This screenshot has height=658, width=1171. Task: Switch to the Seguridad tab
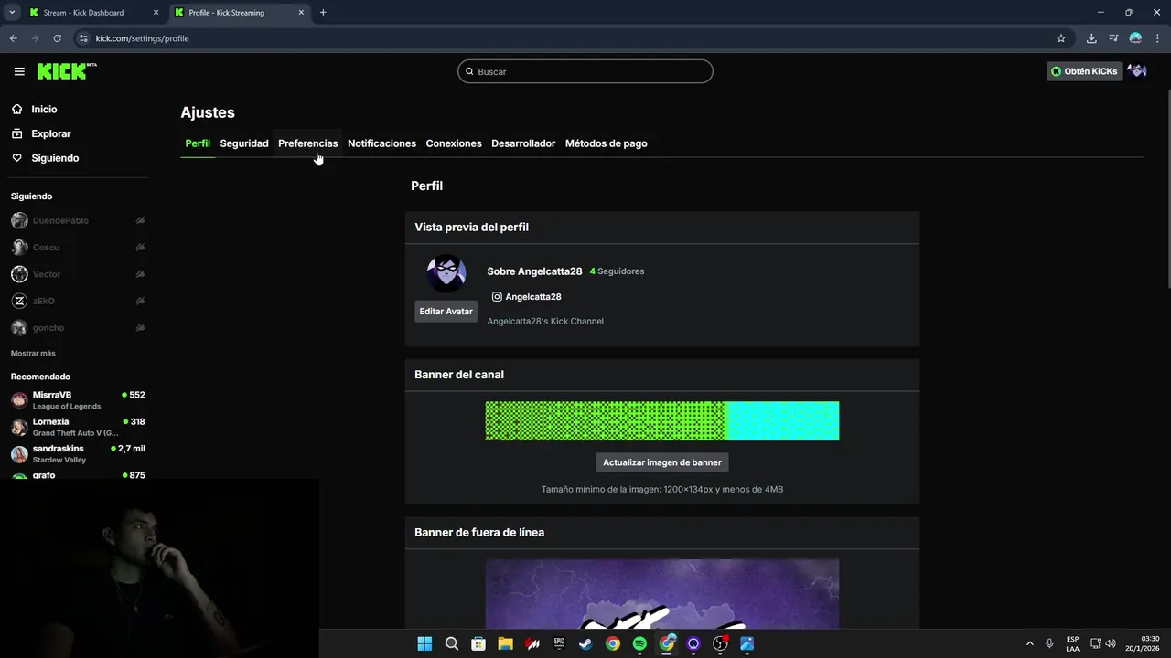[x=244, y=143]
